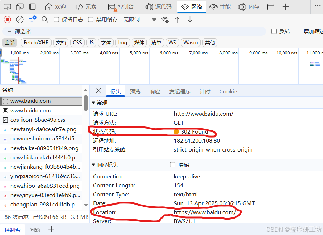Viewport: 323px width, 235px height.
Task: Close the request details pane
Action: (x=99, y=91)
